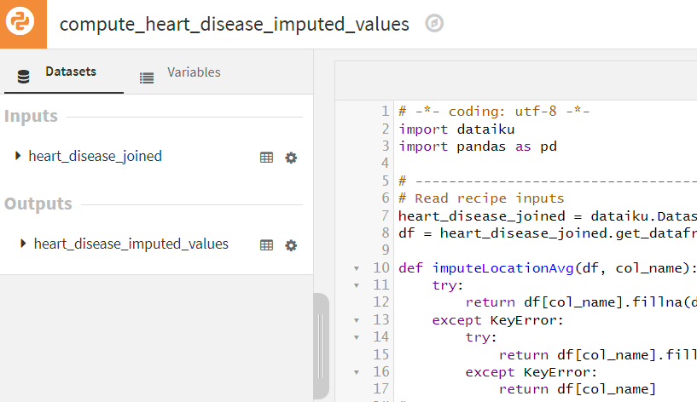Click the compass icon beside recipe title
The width and height of the screenshot is (697, 402).
click(x=434, y=23)
